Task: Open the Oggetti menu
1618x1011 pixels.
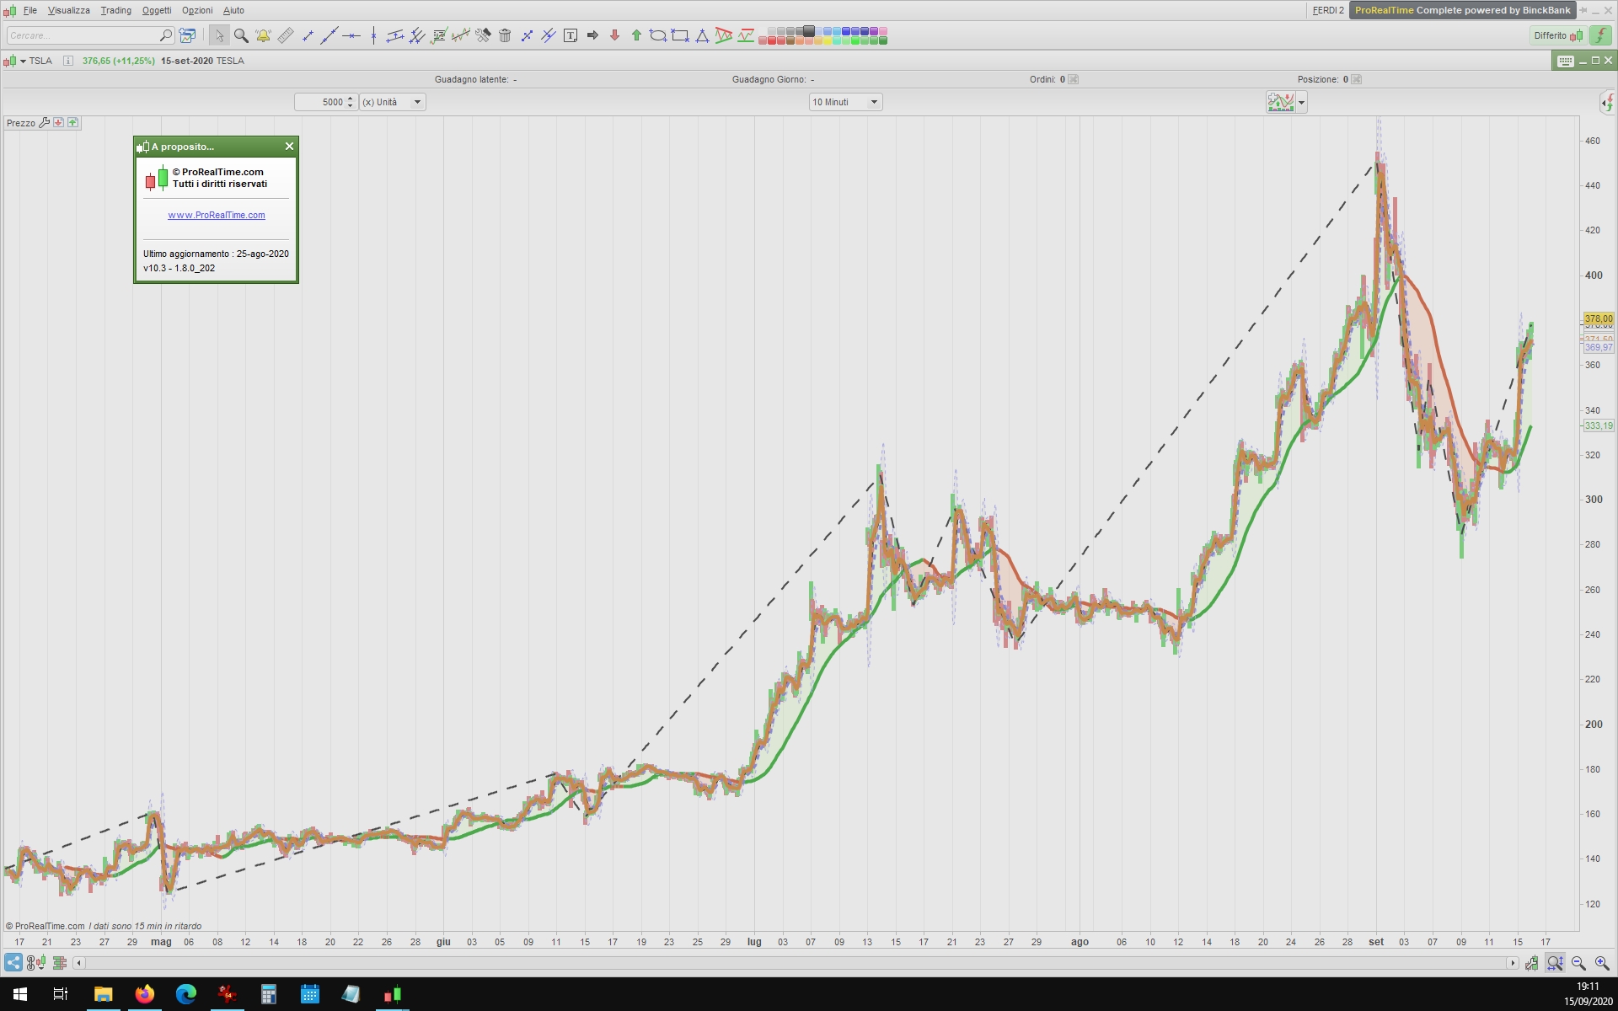Action: pos(156,10)
